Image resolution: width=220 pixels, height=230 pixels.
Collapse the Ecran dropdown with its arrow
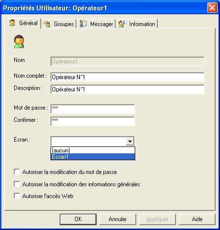click(x=130, y=141)
